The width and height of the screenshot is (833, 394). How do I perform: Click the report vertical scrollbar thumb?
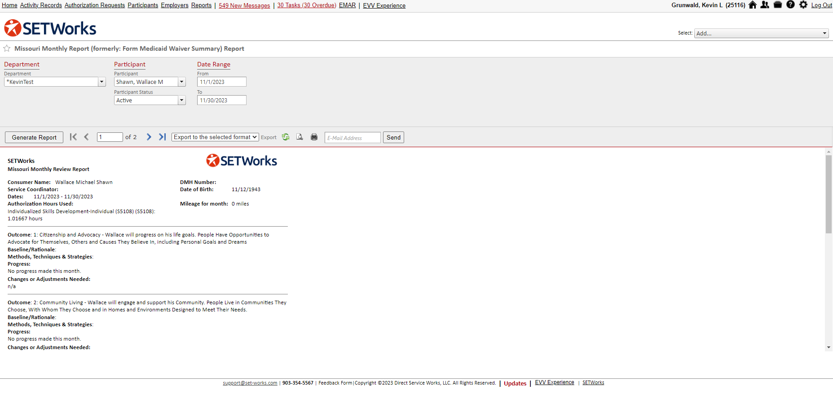point(829,194)
